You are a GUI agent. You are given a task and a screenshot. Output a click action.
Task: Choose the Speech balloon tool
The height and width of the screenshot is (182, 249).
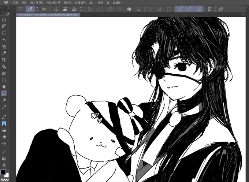pyautogui.click(x=4, y=33)
